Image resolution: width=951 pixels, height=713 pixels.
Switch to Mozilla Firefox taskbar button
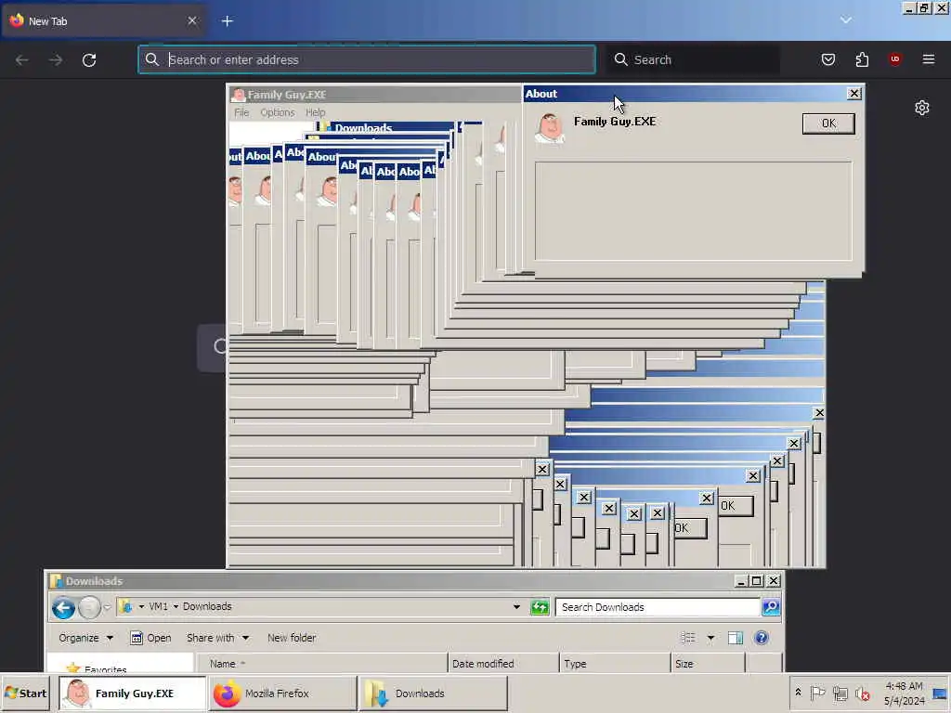[282, 694]
